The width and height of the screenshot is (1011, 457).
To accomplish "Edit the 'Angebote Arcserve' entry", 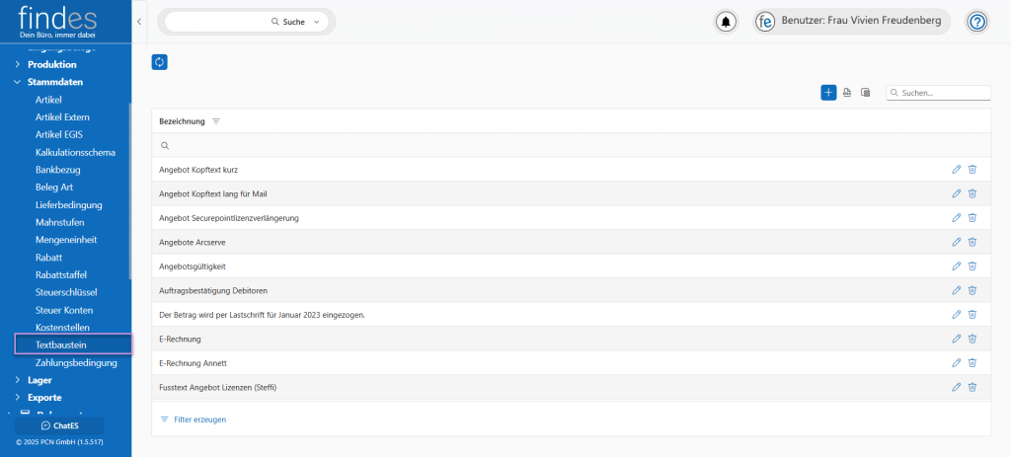I will tap(956, 242).
